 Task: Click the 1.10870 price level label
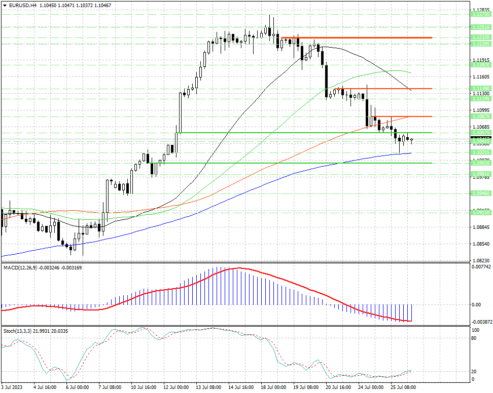[x=481, y=116]
